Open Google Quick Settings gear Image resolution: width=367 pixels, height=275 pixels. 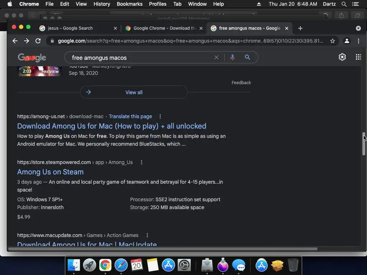pos(342,57)
